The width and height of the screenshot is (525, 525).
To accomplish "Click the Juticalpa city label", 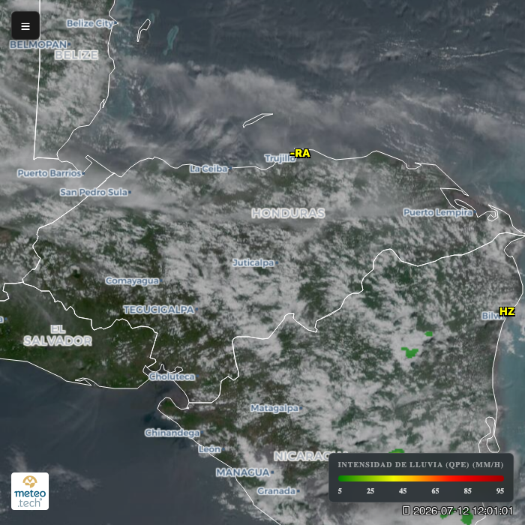I will point(253,262).
